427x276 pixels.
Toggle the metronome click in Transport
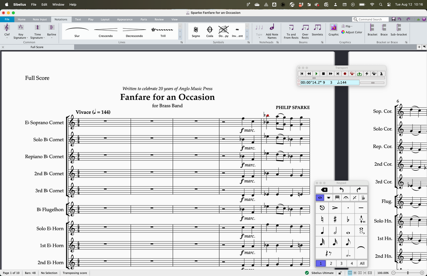(x=381, y=74)
